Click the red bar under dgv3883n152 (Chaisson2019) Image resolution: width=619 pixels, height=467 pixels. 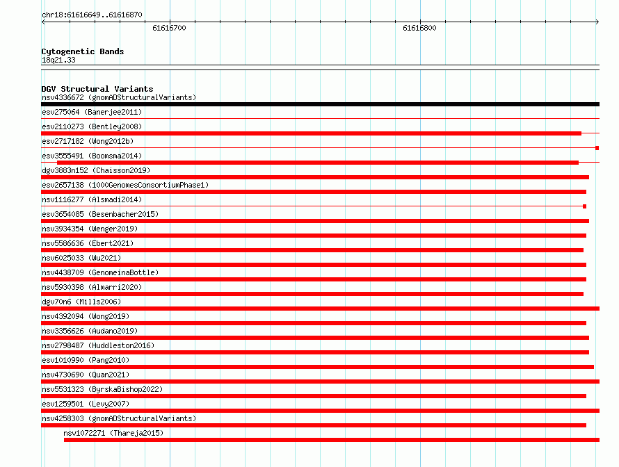[x=315, y=177]
